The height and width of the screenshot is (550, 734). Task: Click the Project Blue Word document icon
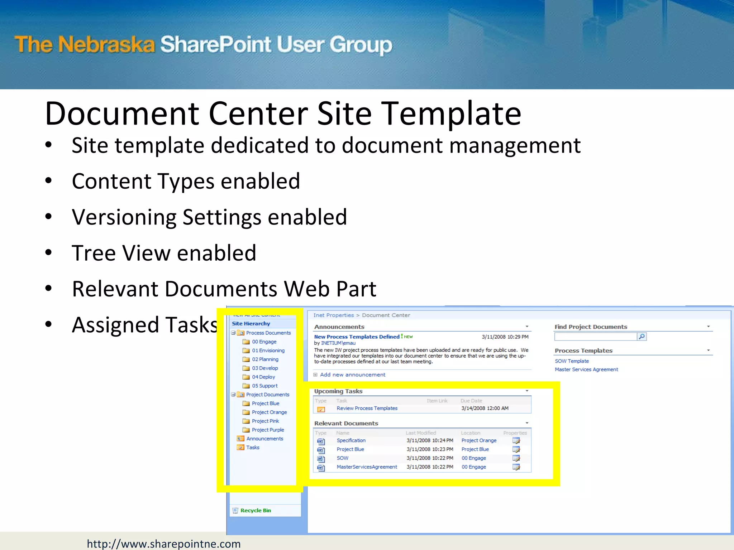pos(321,450)
